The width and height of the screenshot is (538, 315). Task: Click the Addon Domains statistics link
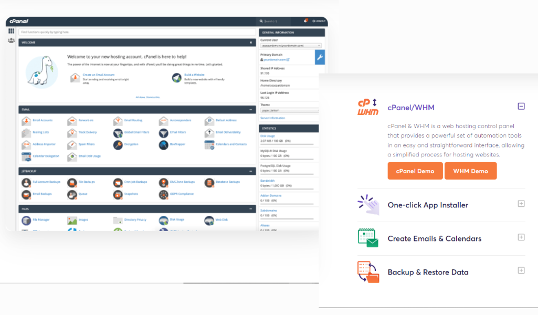pyautogui.click(x=271, y=196)
